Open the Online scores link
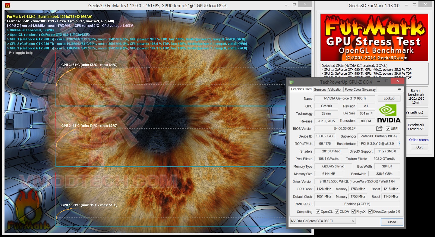 pyautogui.click(x=419, y=140)
